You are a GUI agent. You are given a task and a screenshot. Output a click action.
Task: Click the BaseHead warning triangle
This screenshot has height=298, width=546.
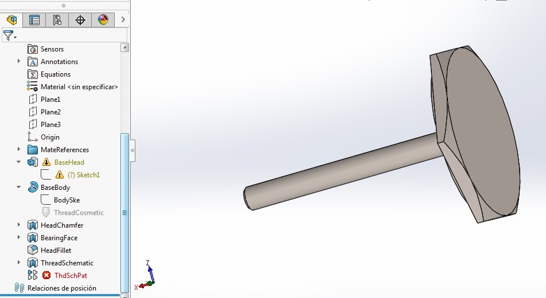(x=46, y=162)
